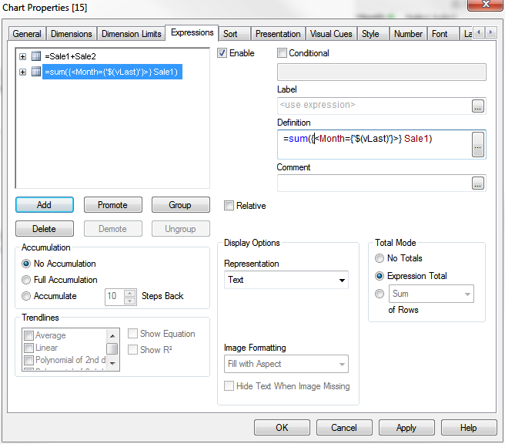
Task: Click the Demote button
Action: pos(112,229)
